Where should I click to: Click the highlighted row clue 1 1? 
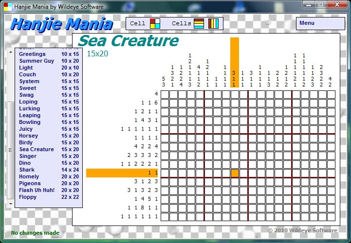click(x=122, y=173)
